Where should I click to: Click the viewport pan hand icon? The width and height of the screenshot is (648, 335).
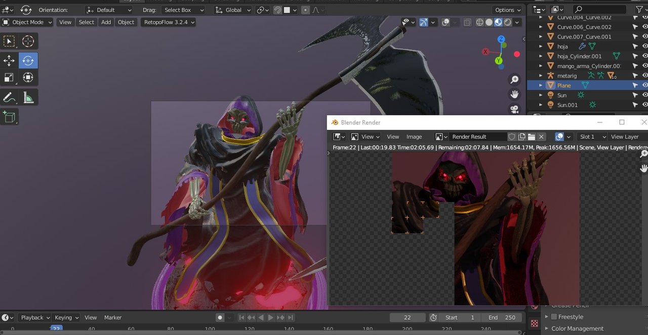click(x=514, y=94)
